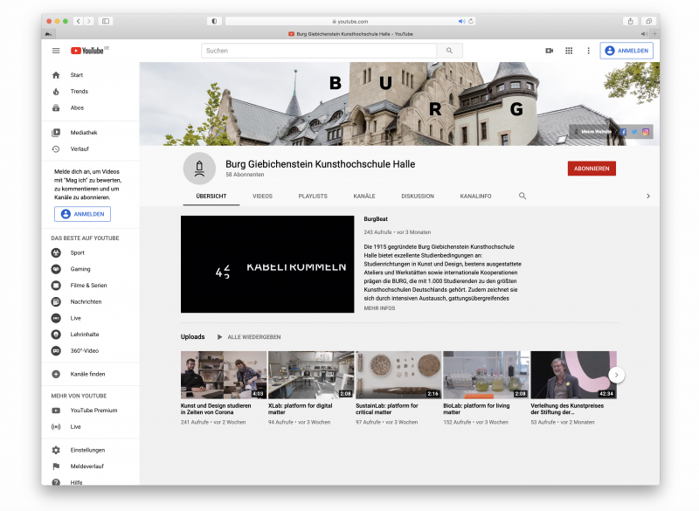The width and height of the screenshot is (699, 511).
Task: Open the YouTube apps grid icon
Action: (569, 51)
